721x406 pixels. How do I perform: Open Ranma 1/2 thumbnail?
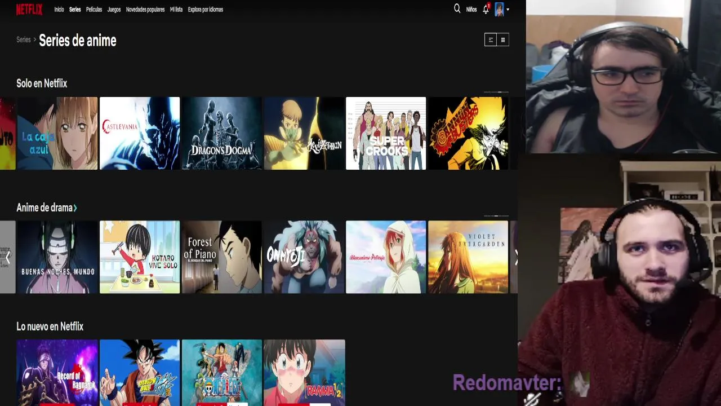click(304, 373)
